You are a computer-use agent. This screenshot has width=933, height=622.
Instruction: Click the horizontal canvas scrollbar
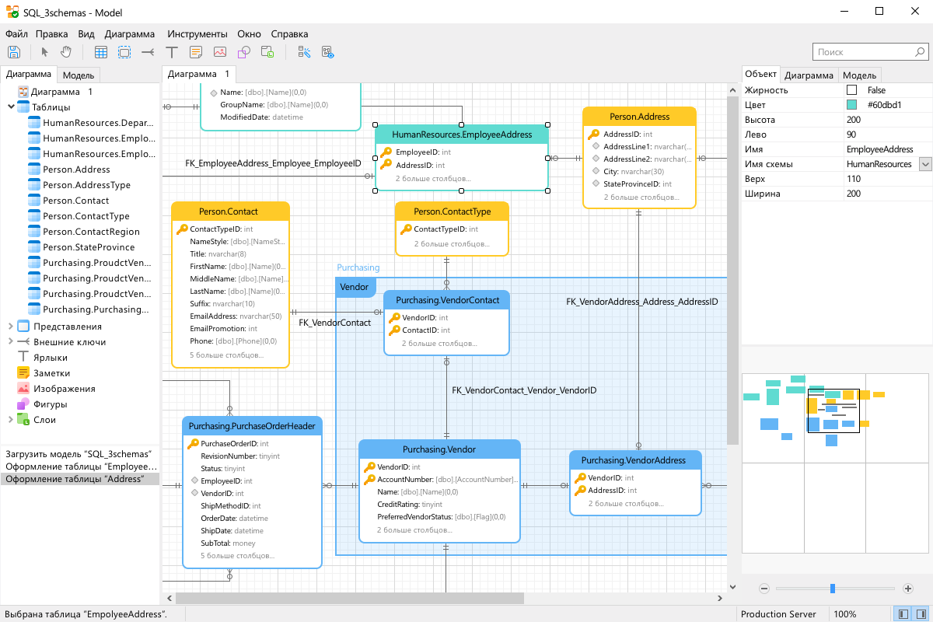pos(350,598)
